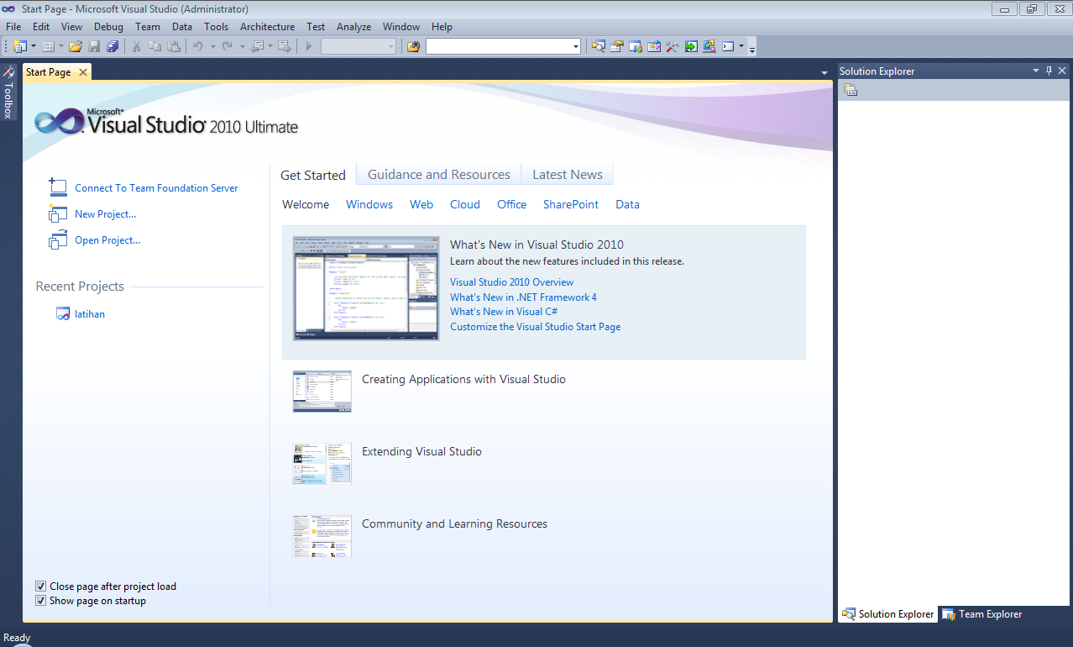Open What's New in Visual C# link
Screen dimensions: 1073x647
pyautogui.click(x=504, y=312)
